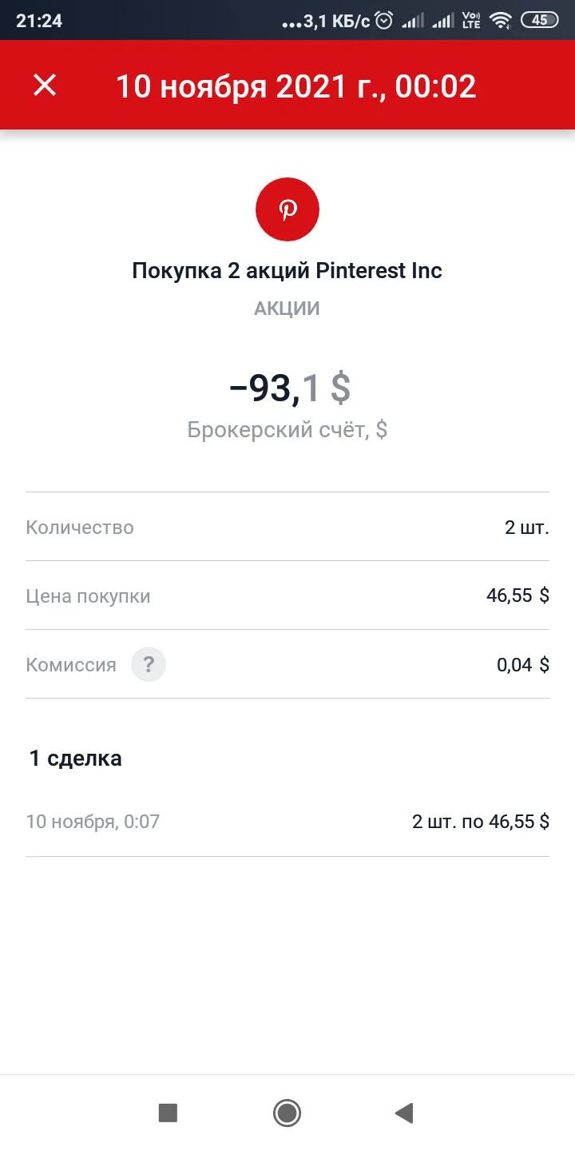Screen dimensions: 575x1151
Task: Tap the Pinterest logo icon
Action: (287, 209)
